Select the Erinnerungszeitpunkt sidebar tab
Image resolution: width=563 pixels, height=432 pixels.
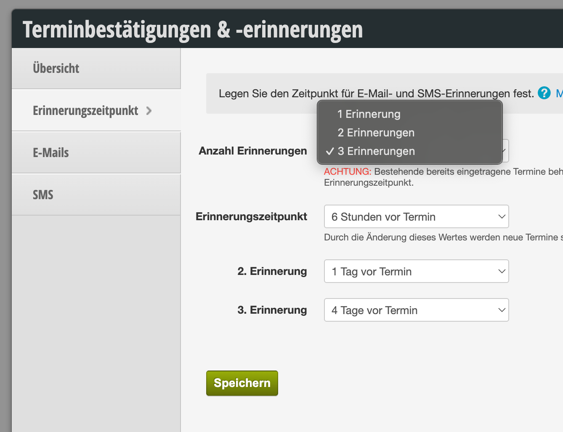tap(85, 111)
